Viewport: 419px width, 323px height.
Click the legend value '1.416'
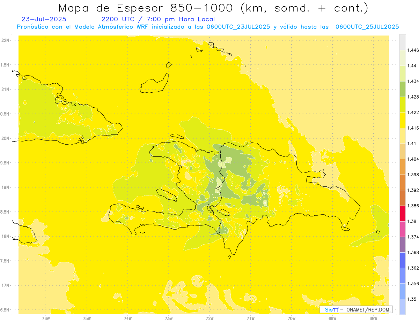(x=413, y=128)
